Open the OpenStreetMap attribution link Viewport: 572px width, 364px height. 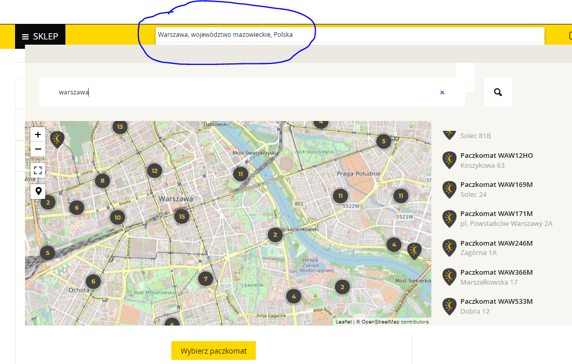(394, 322)
